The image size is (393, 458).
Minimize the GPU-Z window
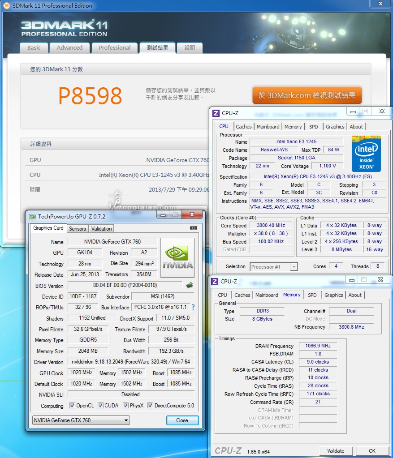pyautogui.click(x=163, y=215)
